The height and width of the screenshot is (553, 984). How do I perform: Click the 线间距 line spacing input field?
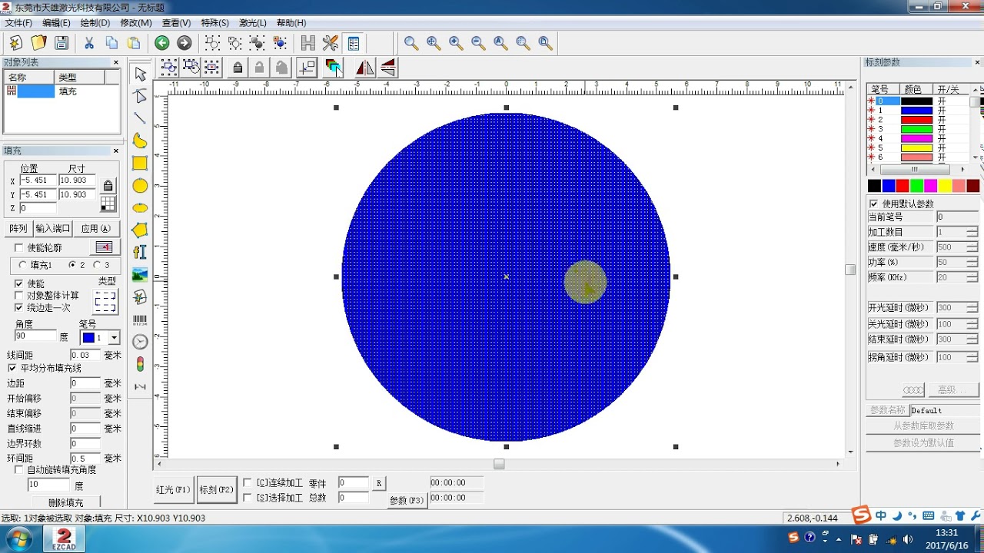[85, 355]
